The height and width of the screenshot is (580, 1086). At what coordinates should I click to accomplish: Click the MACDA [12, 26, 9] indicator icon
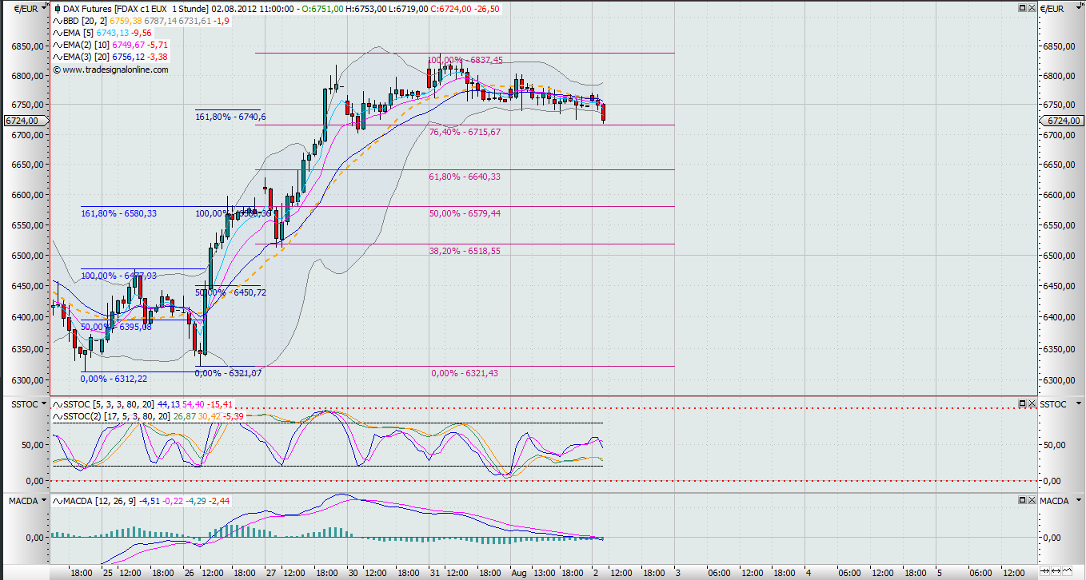[x=56, y=501]
